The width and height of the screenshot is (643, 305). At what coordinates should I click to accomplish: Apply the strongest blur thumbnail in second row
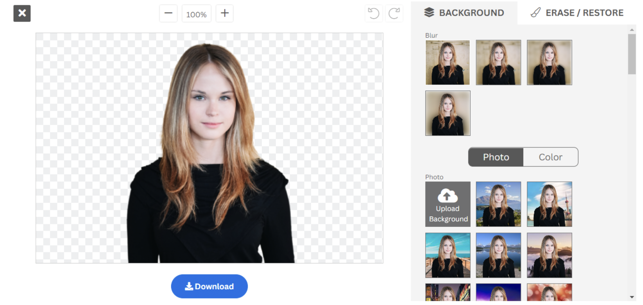click(448, 113)
